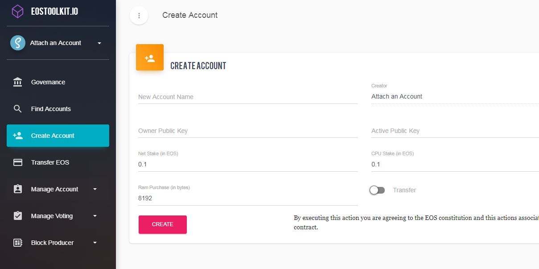This screenshot has height=269, width=539.
Task: Click the Block Producer icon
Action: [x=18, y=243]
